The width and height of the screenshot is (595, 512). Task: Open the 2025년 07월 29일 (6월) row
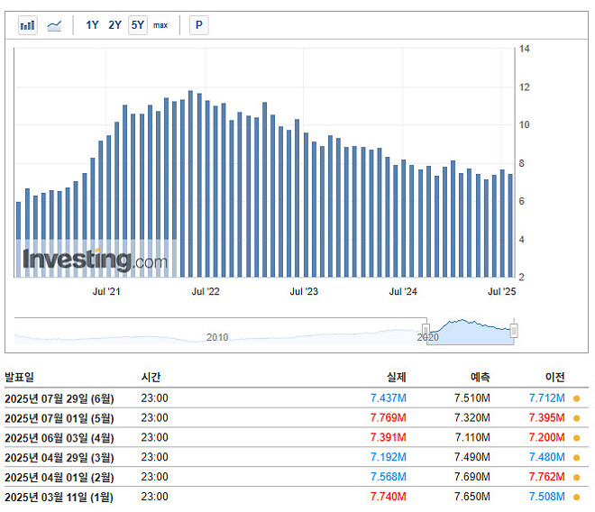59,398
